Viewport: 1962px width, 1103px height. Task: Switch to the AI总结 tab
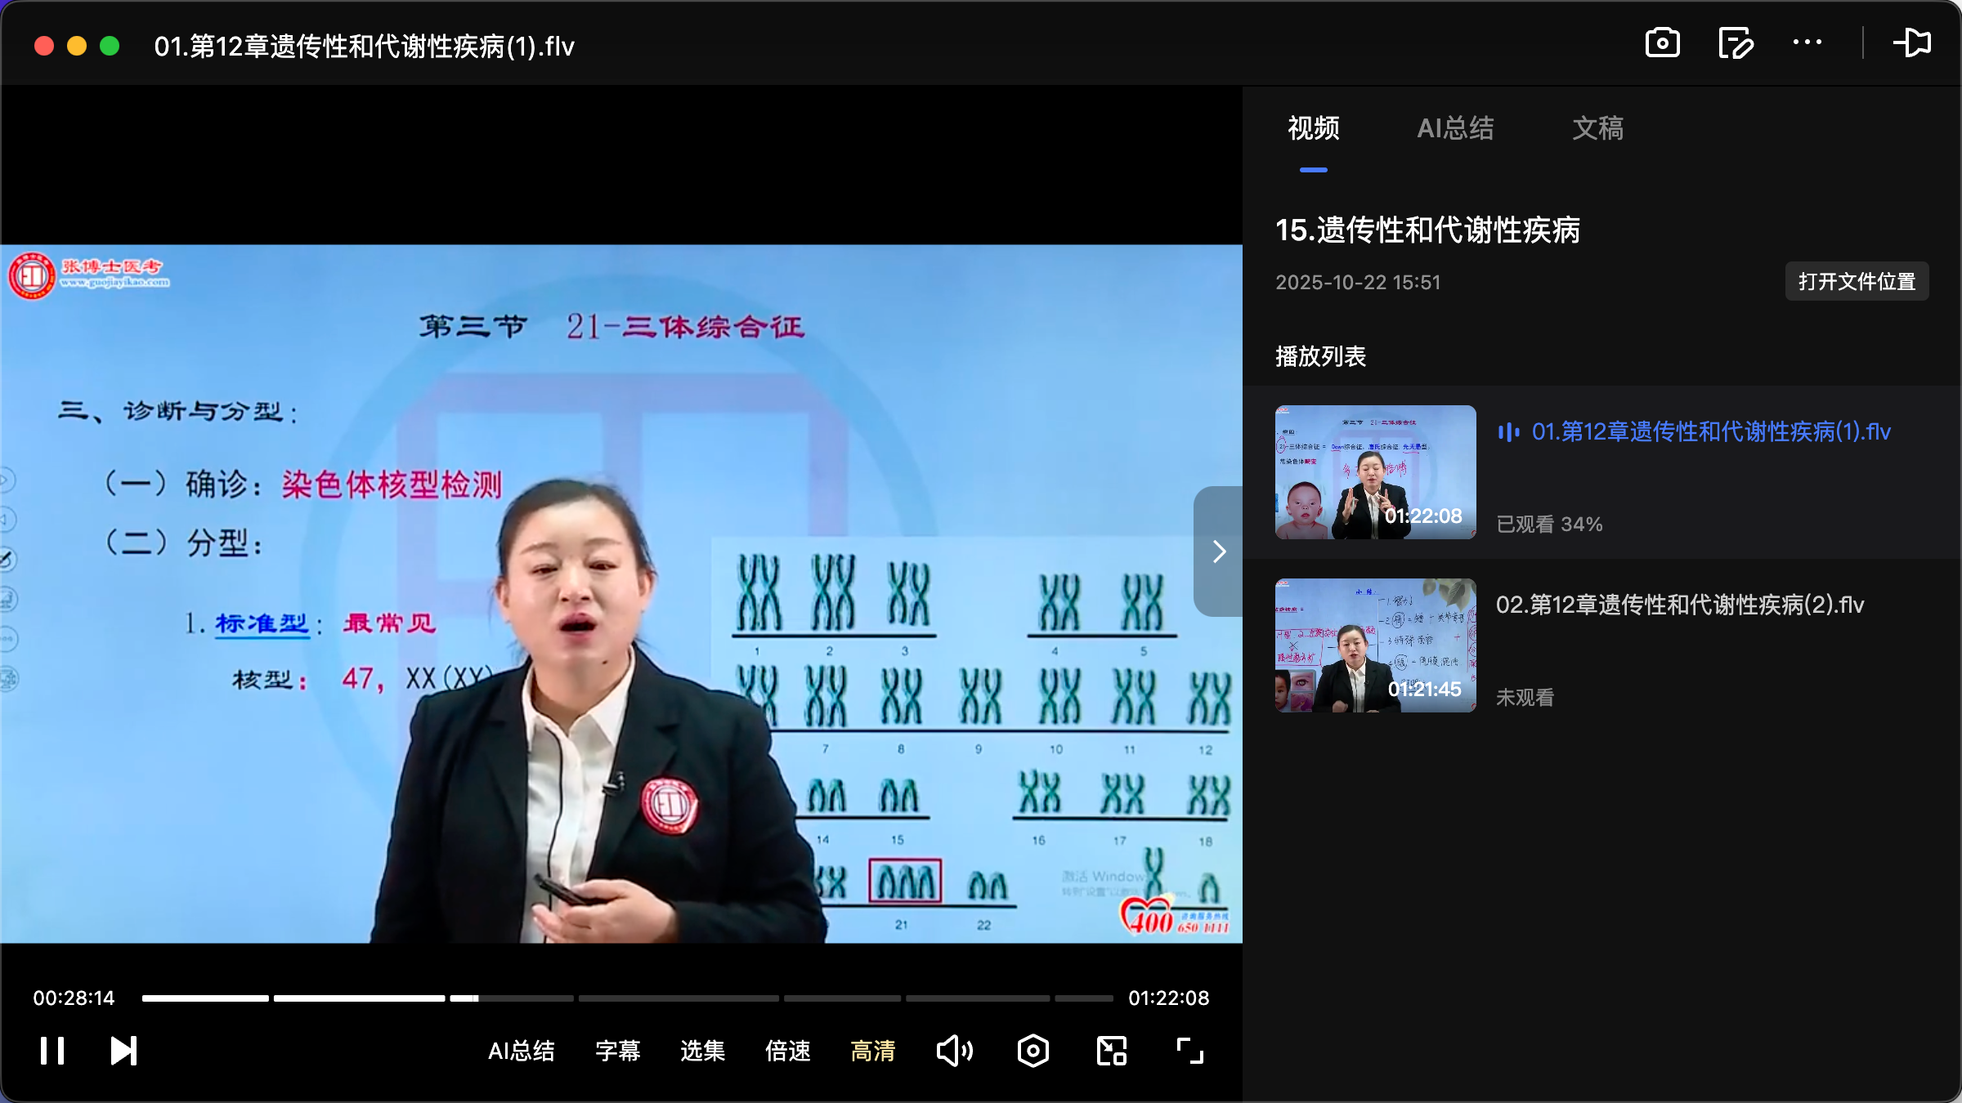click(x=1456, y=128)
